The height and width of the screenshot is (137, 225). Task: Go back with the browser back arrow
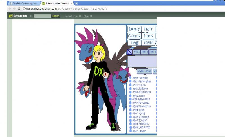point(10,9)
